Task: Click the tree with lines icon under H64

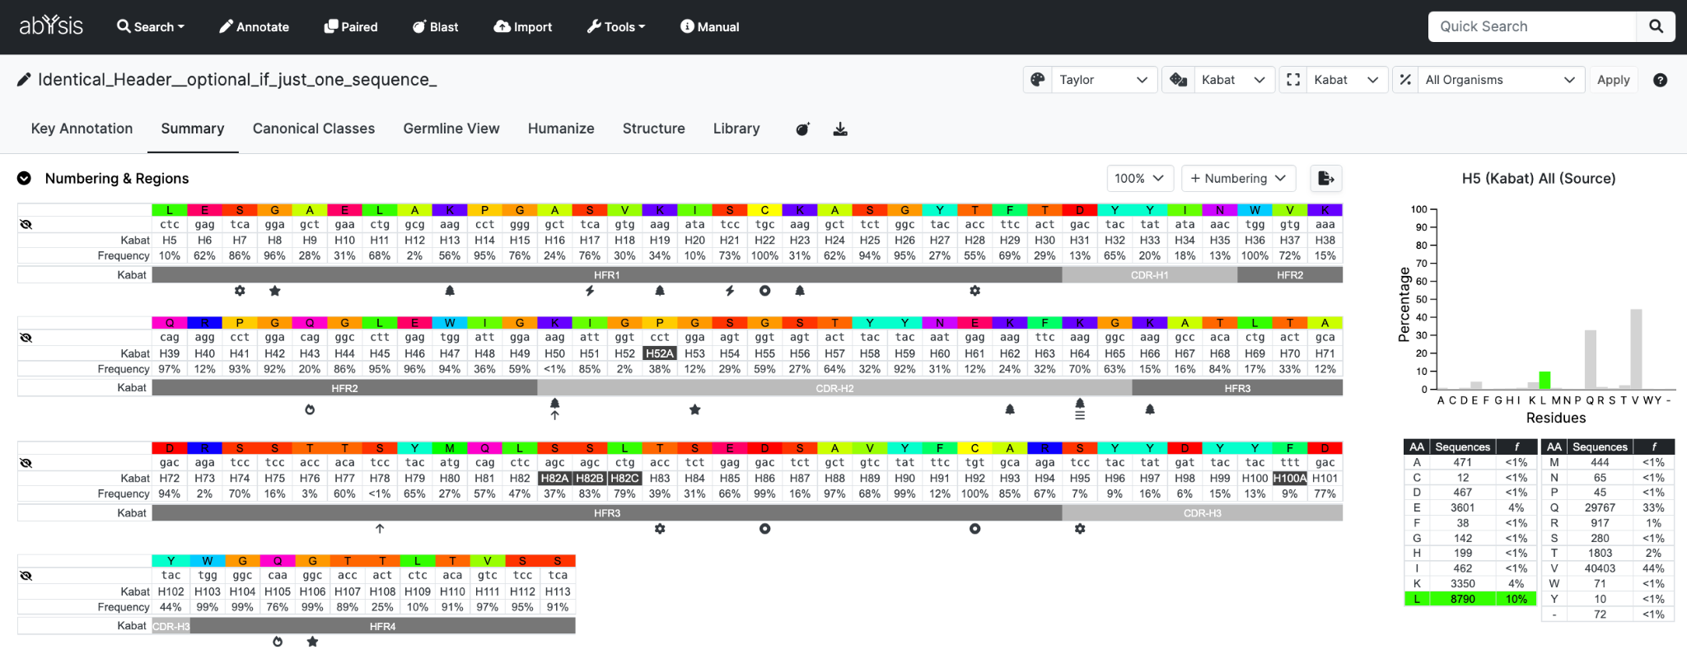Action: (1080, 409)
